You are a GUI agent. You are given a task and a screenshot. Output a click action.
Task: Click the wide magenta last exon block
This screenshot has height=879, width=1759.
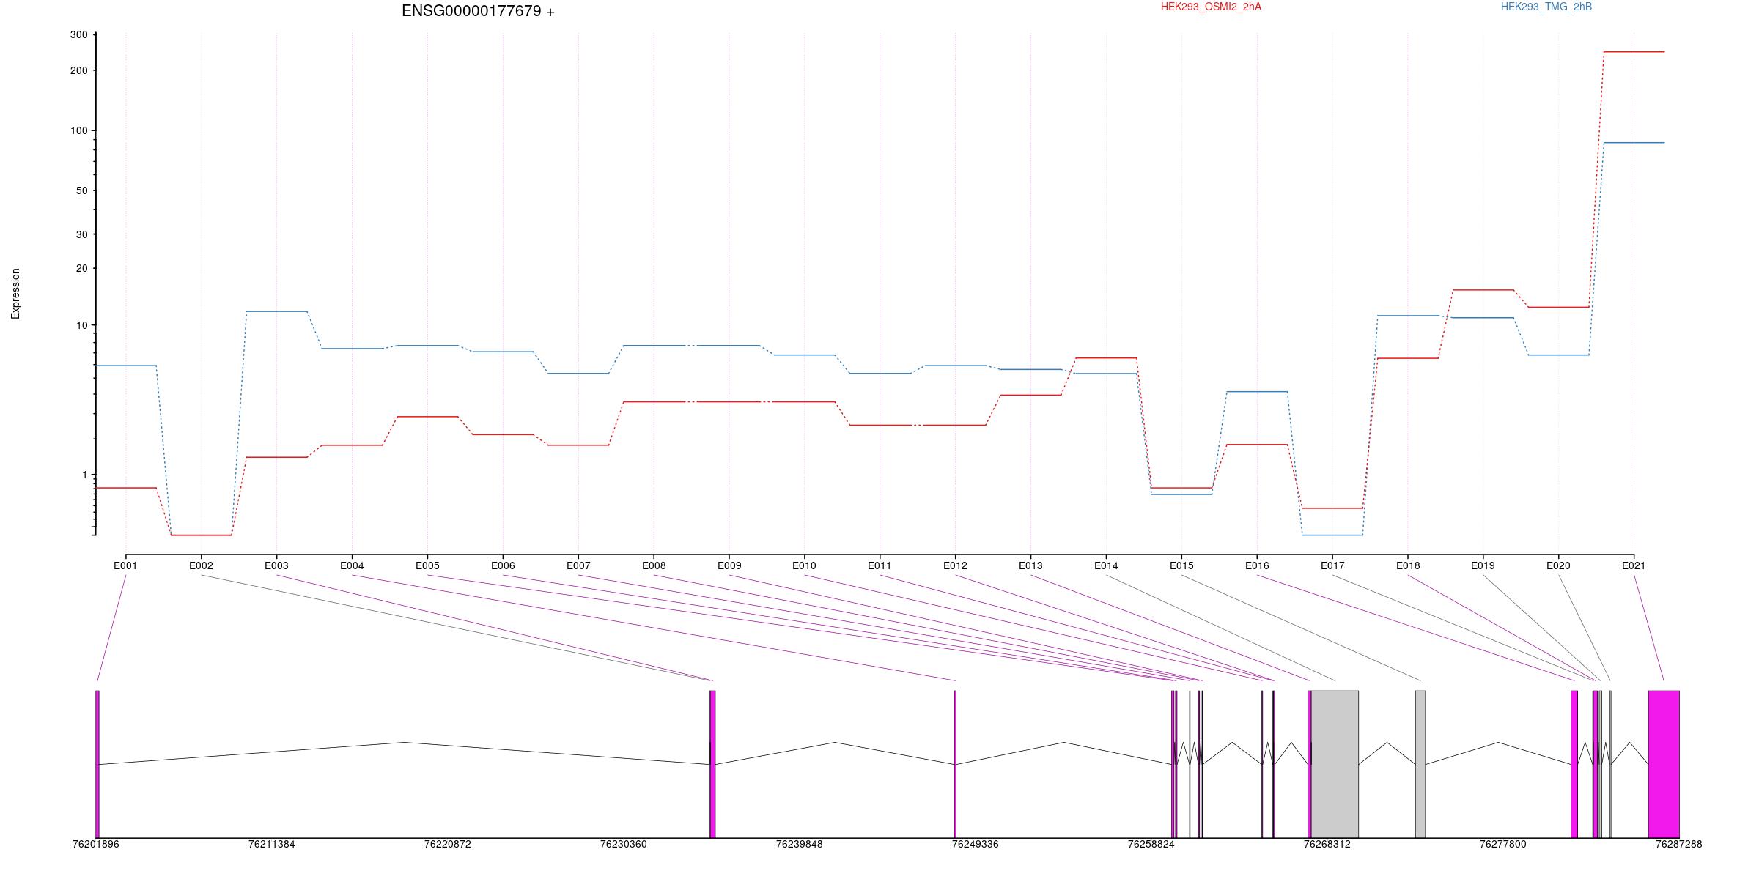click(1664, 764)
